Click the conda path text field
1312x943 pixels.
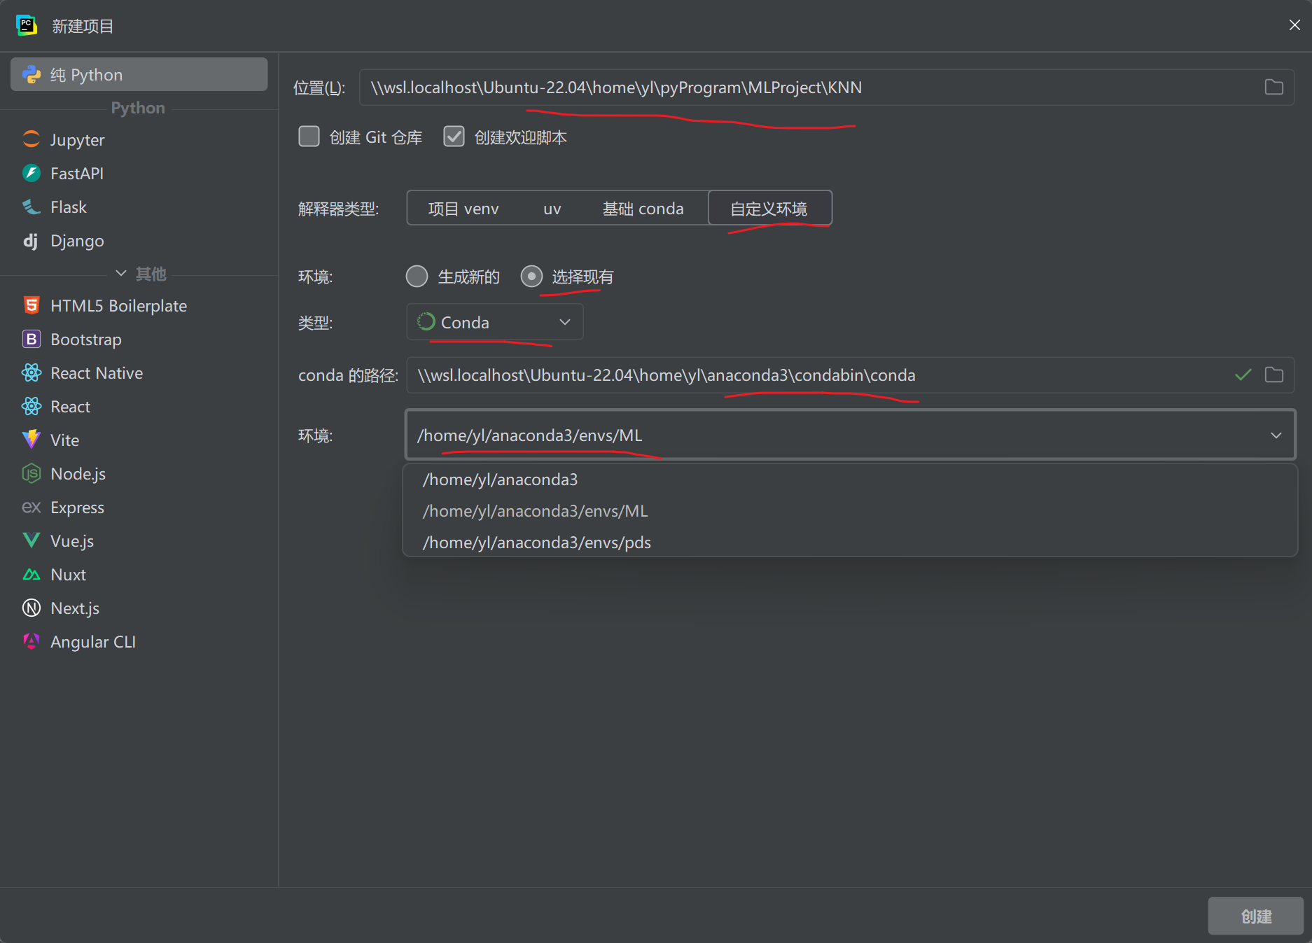pyautogui.click(x=850, y=375)
